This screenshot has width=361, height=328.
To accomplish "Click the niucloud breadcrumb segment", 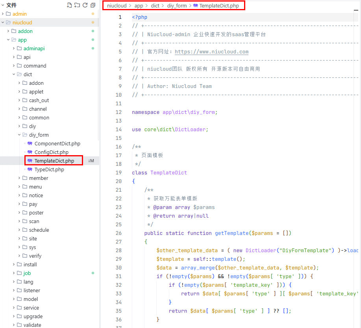I will (117, 5).
